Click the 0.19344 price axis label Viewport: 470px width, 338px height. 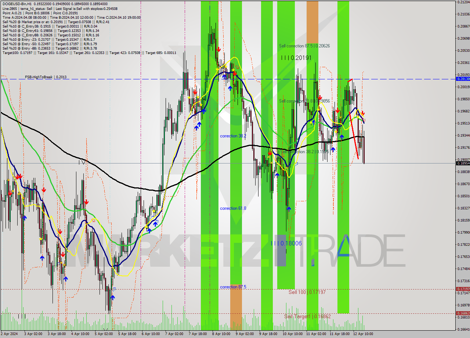463,136
